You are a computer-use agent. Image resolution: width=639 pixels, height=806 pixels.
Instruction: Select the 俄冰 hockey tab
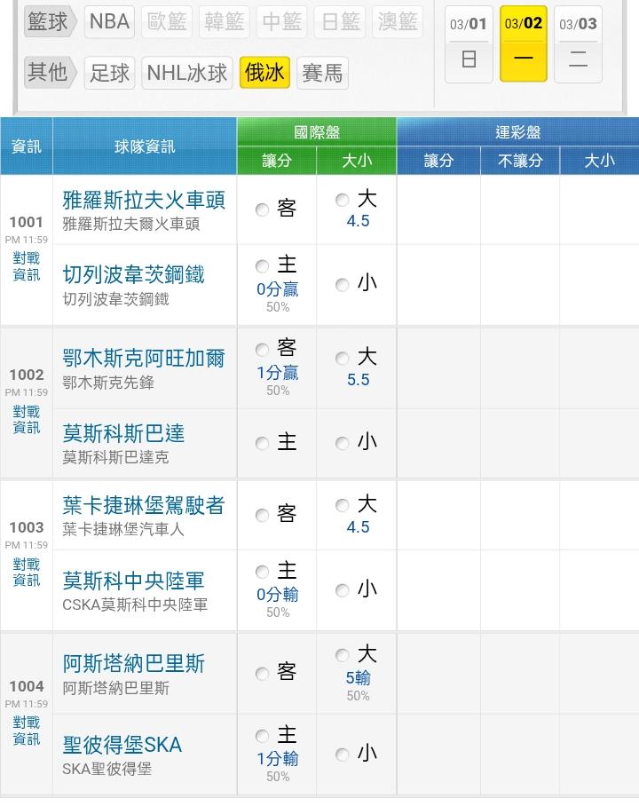pos(264,73)
